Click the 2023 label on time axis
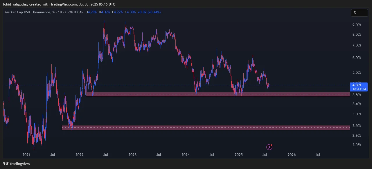Screen dimensions: 372x169 click(x=132, y=155)
